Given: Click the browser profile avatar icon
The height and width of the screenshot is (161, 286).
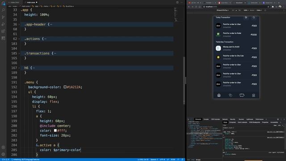Looking at the screenshot, I should coord(280,7).
